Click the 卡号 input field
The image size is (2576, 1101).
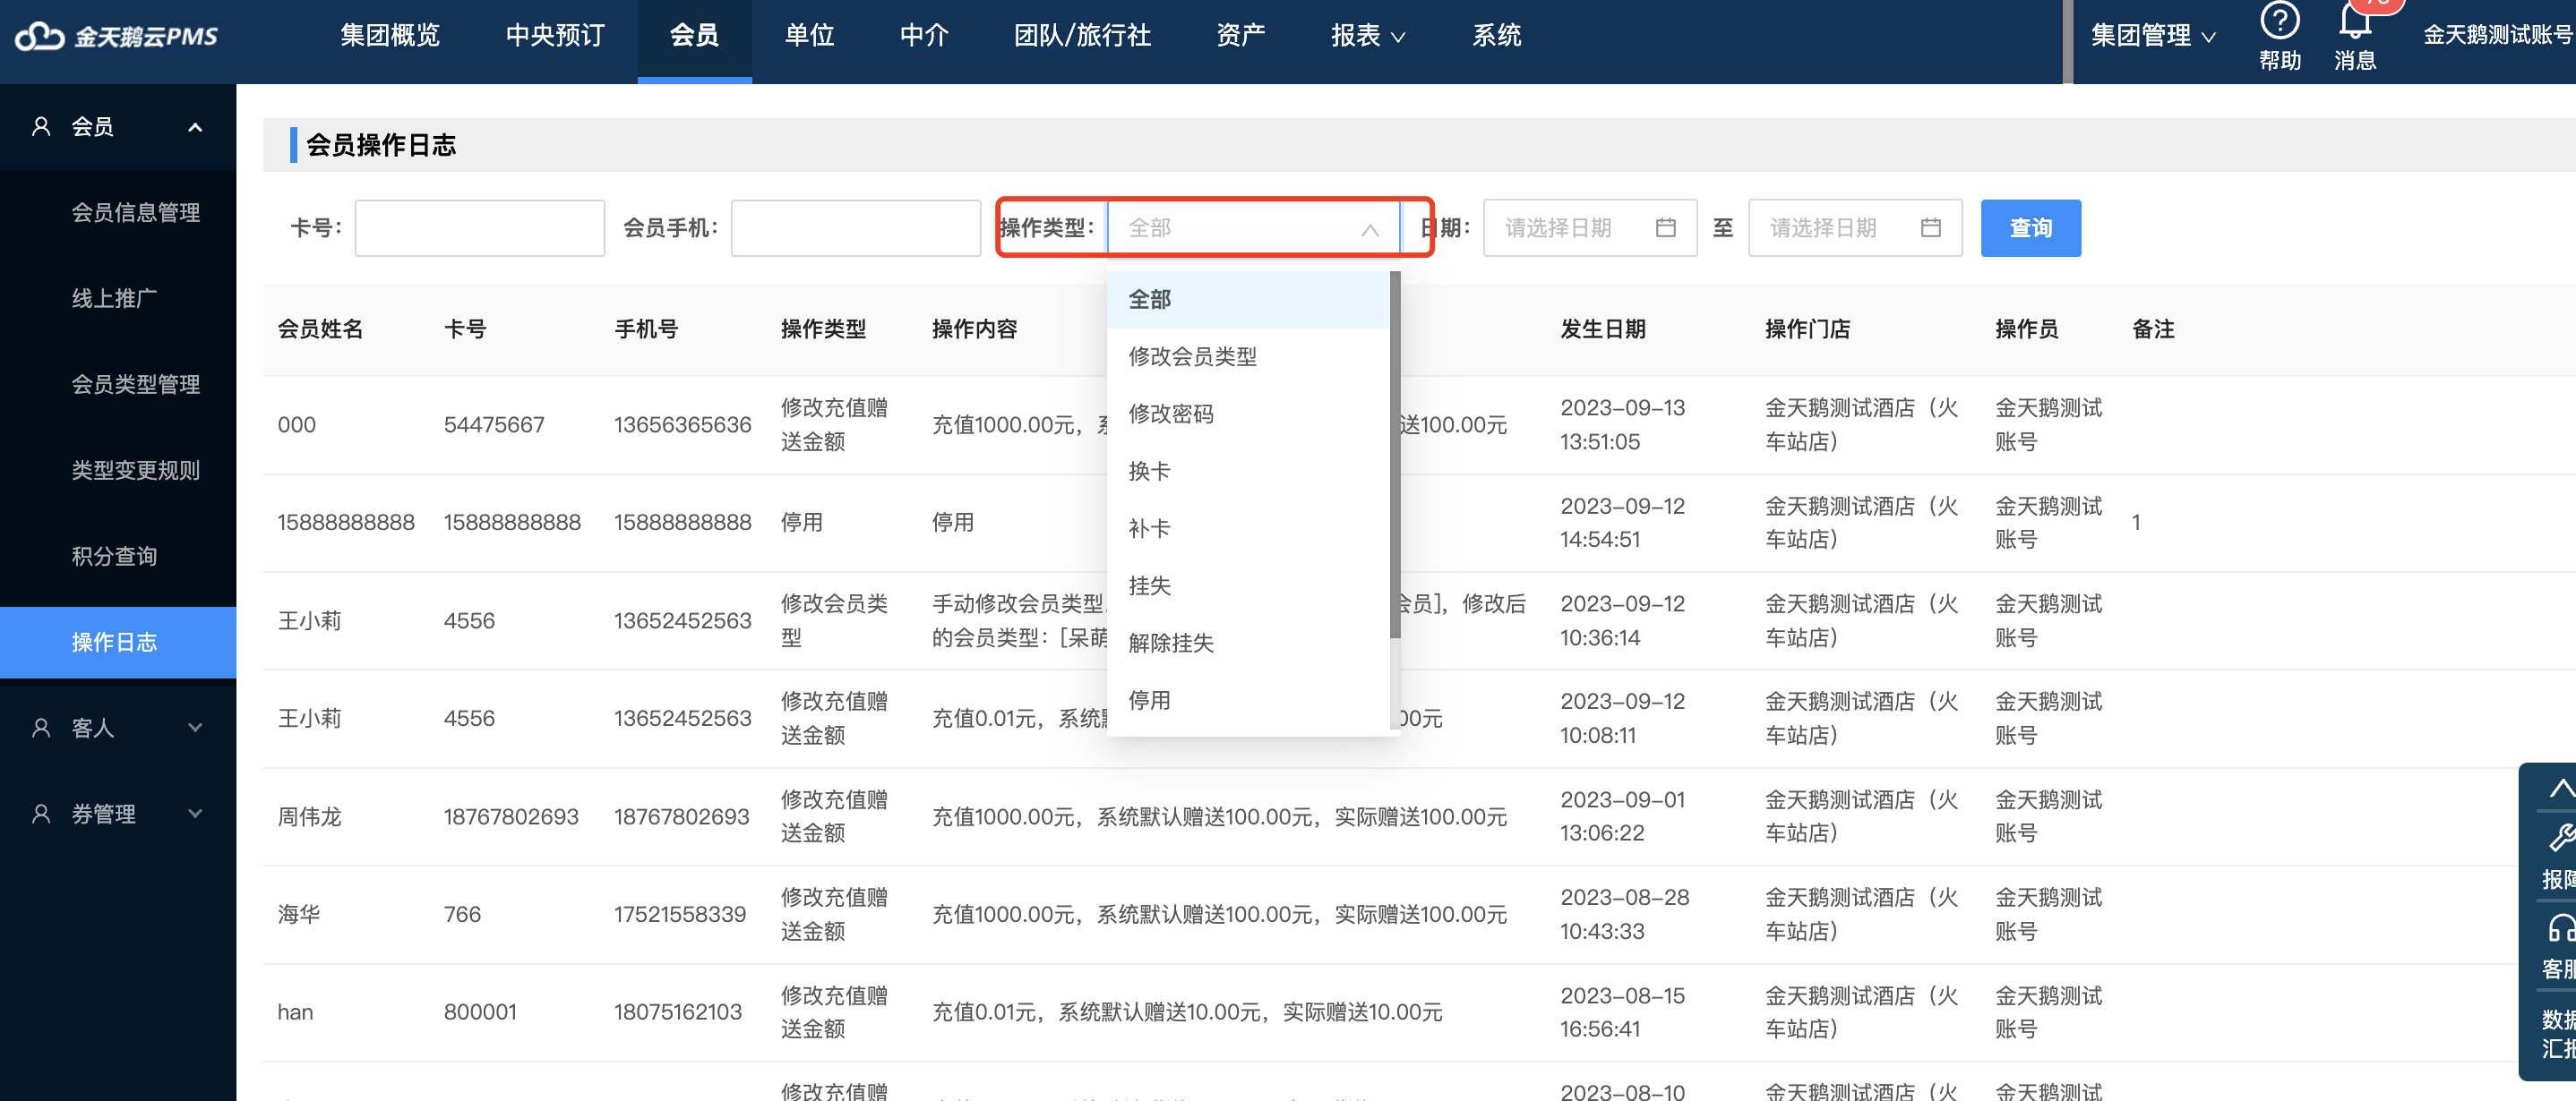[479, 229]
